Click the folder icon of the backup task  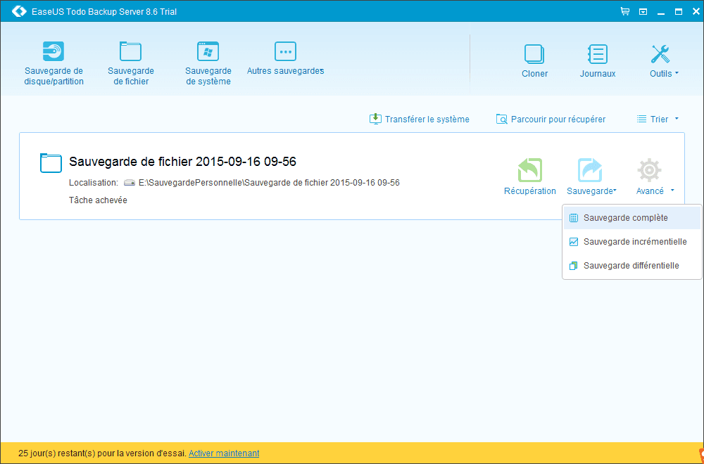pyautogui.click(x=51, y=162)
